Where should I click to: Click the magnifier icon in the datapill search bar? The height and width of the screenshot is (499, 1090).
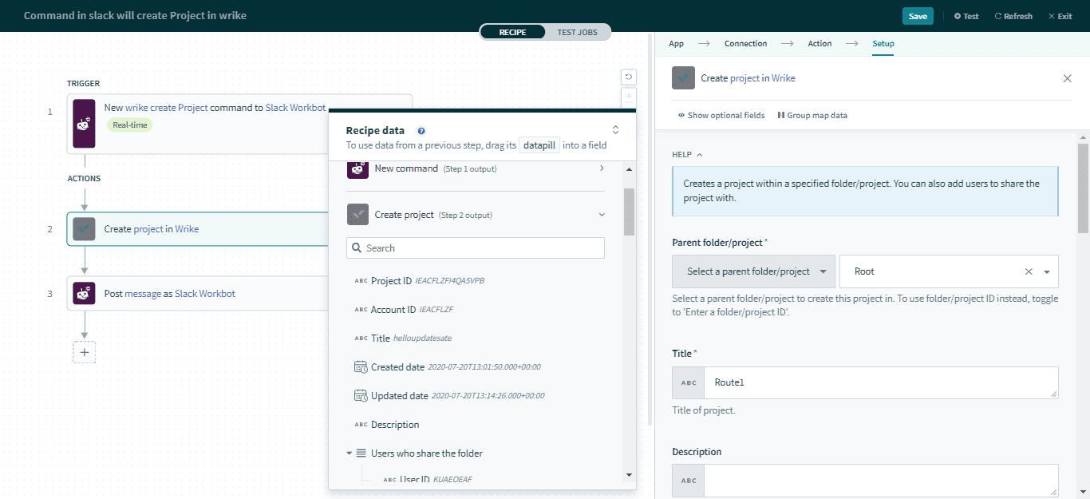[356, 248]
